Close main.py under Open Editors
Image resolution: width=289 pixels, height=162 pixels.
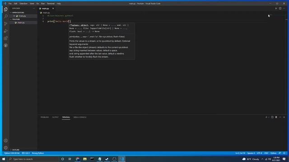[14, 16]
